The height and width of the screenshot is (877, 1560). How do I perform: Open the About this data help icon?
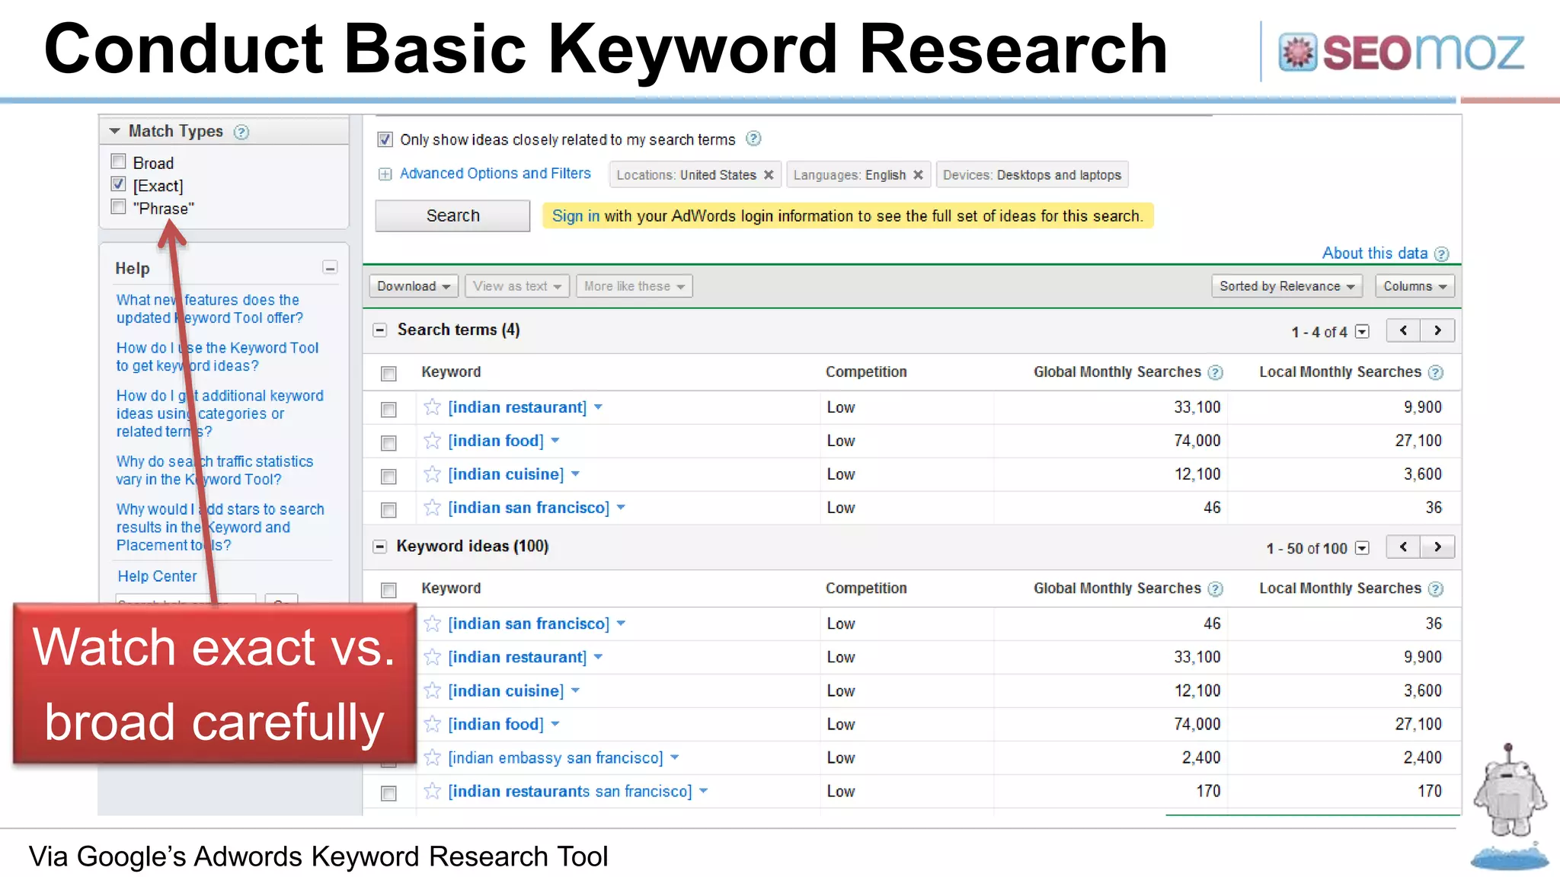coord(1441,254)
